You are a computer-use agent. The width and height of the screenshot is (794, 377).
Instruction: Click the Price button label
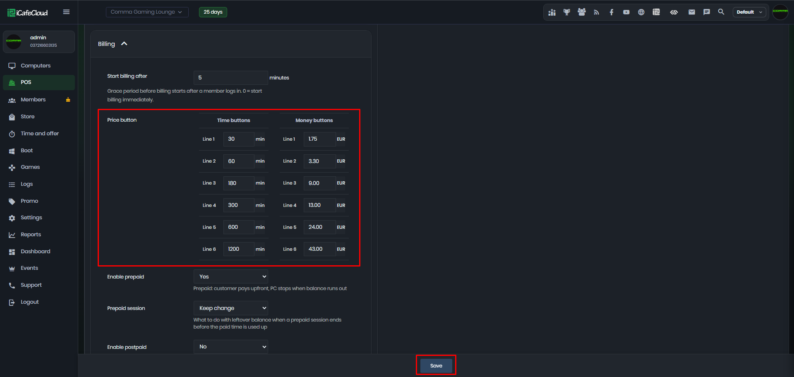(x=122, y=120)
